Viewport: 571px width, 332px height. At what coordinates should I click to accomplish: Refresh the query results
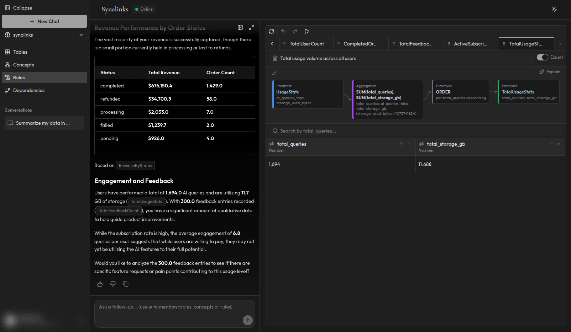(x=272, y=31)
